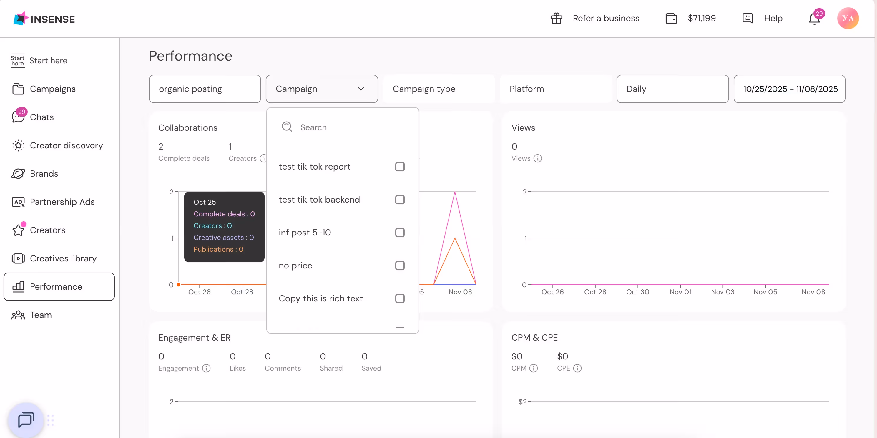877x438 pixels.
Task: Open the Team page
Action: [41, 315]
